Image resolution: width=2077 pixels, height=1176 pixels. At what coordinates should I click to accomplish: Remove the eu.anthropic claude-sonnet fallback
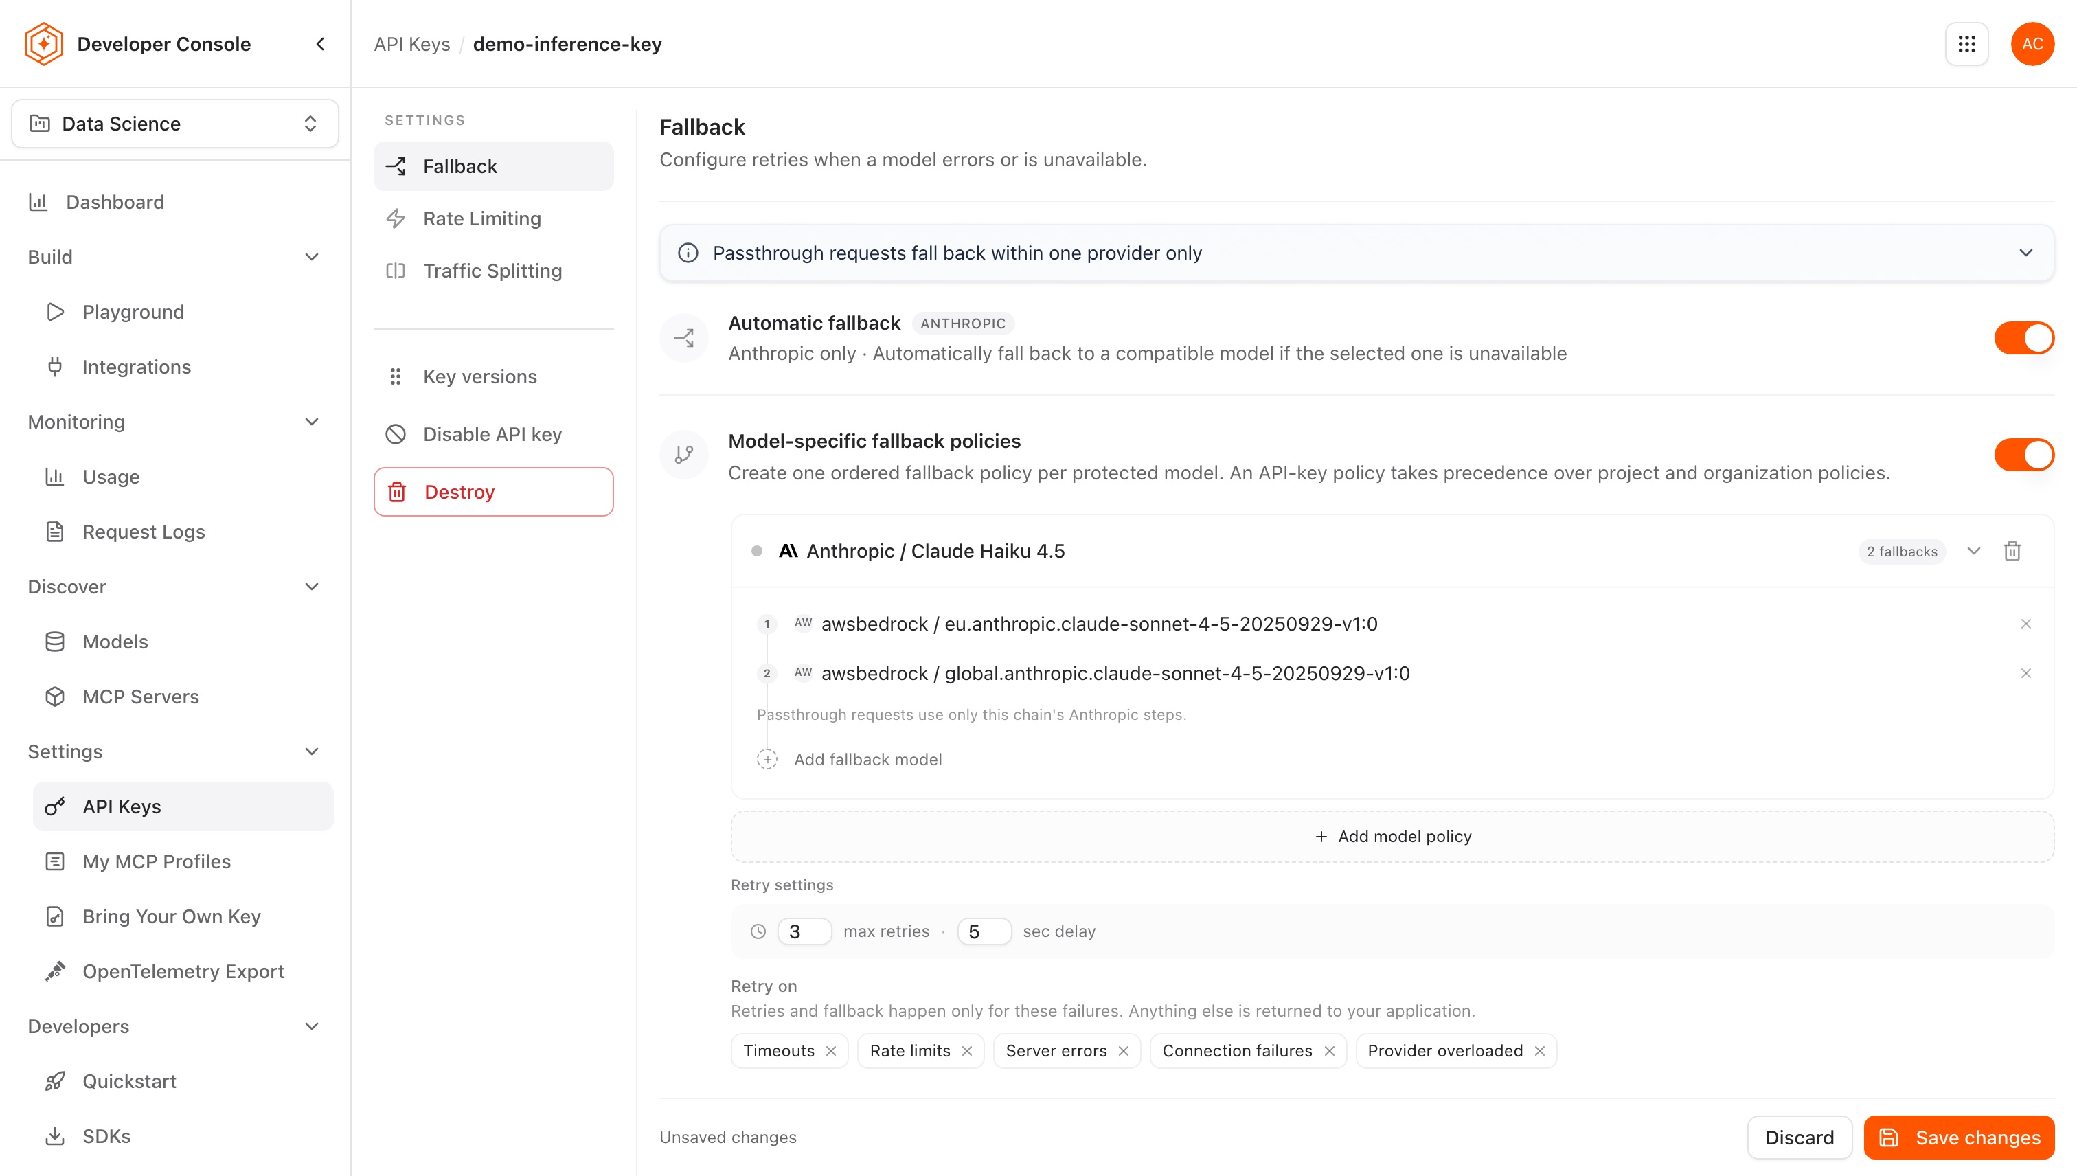click(2025, 624)
